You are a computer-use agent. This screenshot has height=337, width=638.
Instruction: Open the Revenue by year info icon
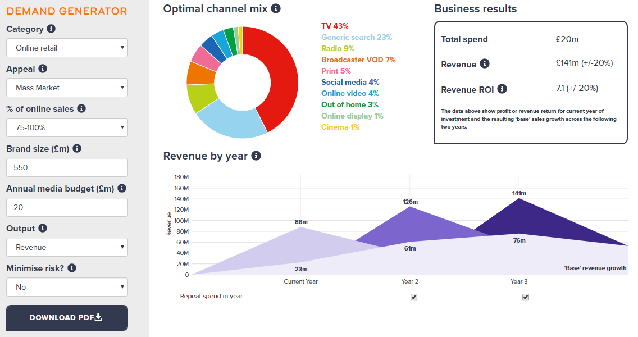click(x=257, y=156)
